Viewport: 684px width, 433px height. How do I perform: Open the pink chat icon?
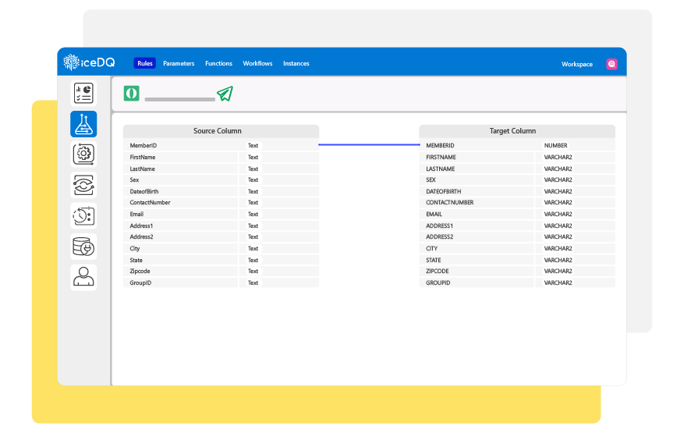611,64
